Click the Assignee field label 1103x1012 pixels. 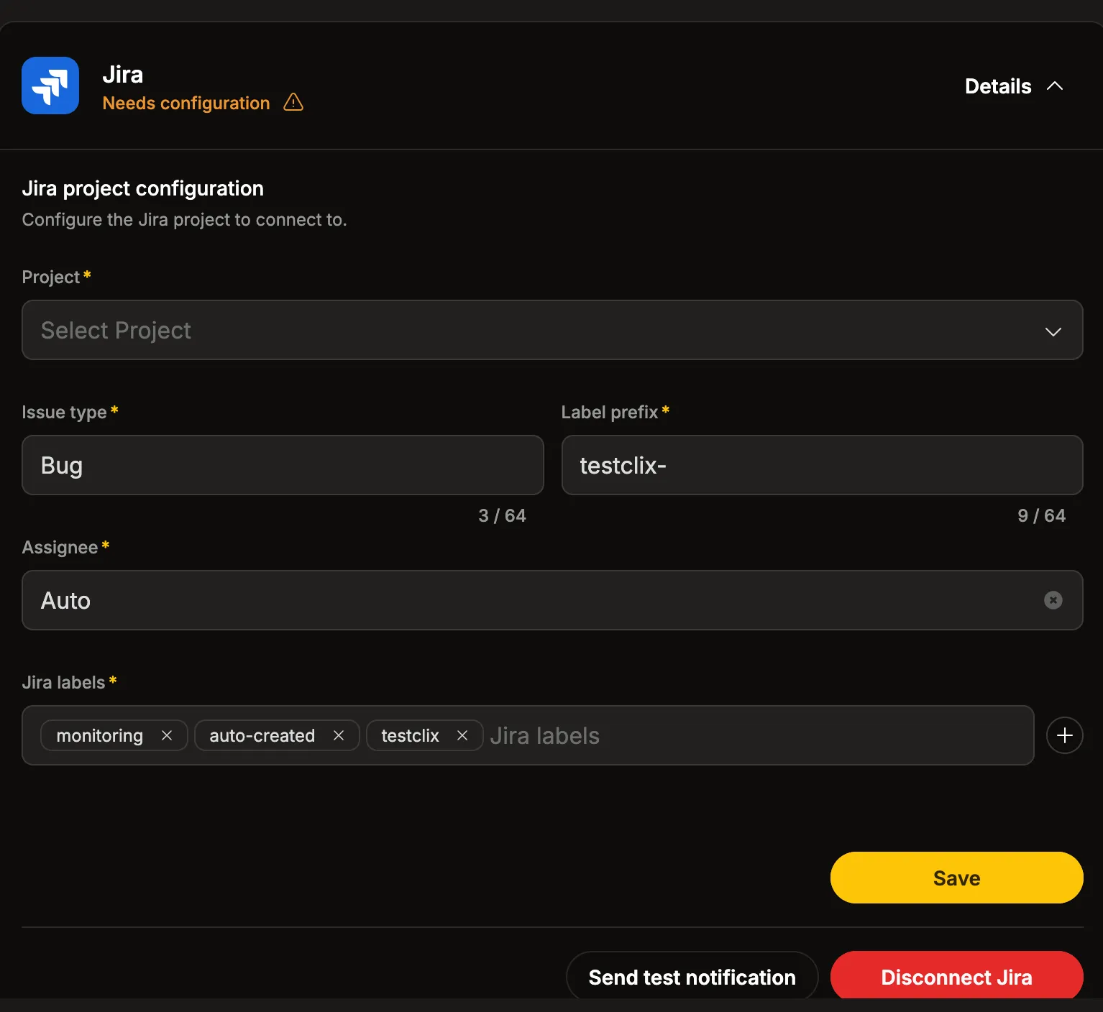pyautogui.click(x=60, y=547)
